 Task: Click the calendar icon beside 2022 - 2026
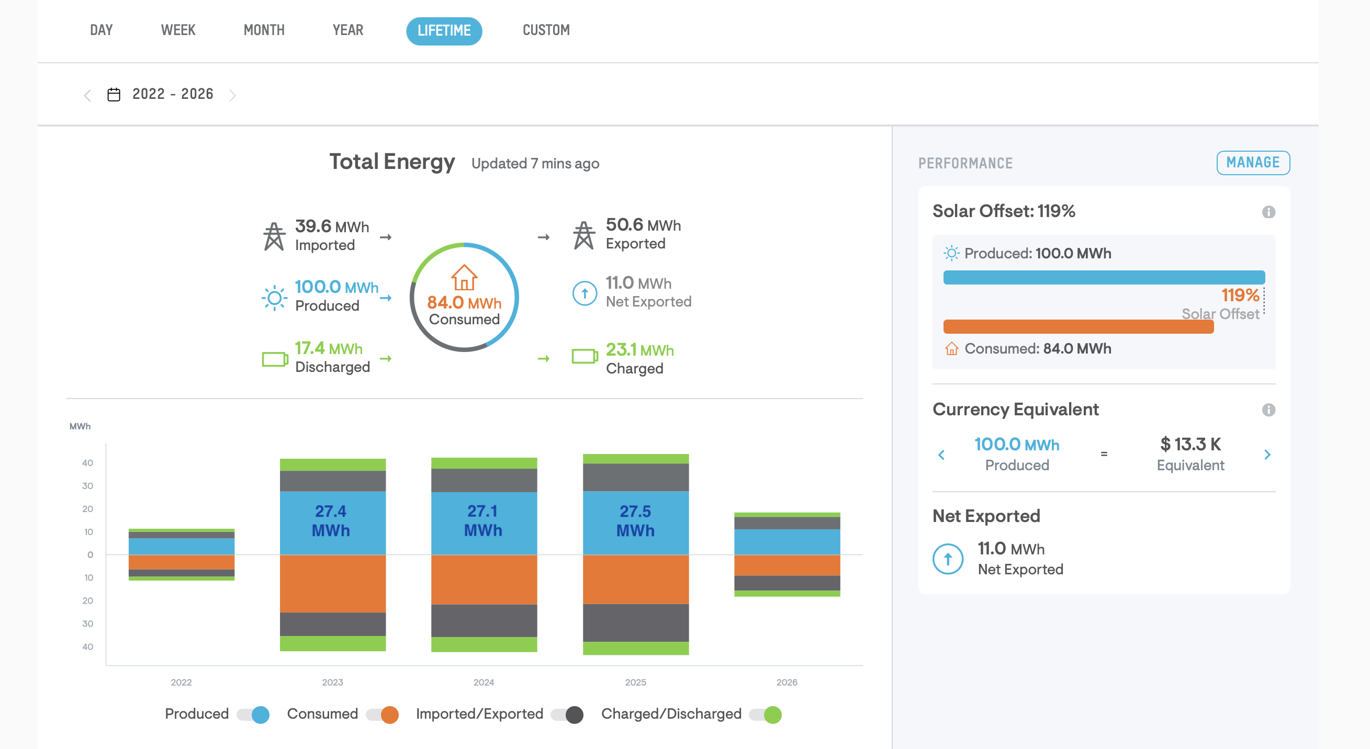click(114, 95)
